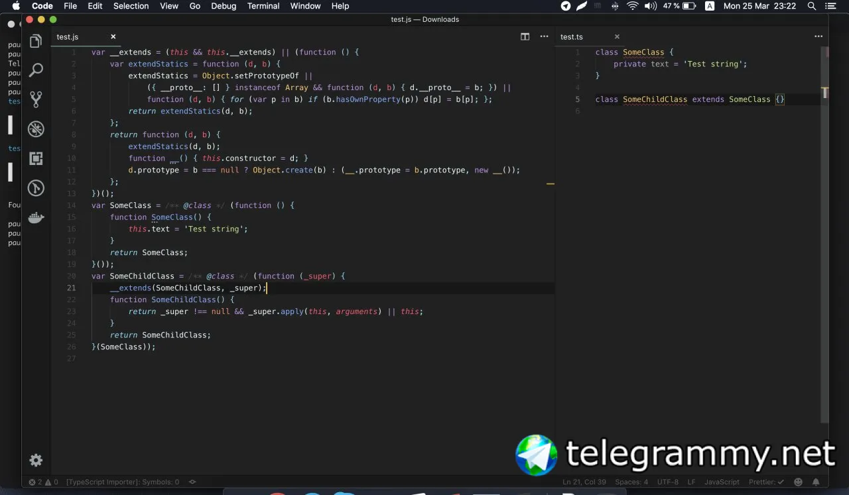Click line number 14 in test.js gutter
Viewport: 849px width, 495px height.
pyautogui.click(x=72, y=205)
